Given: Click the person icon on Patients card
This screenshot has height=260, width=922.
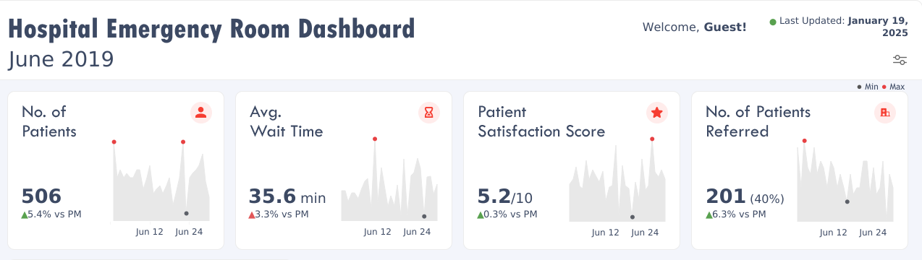Looking at the screenshot, I should click(201, 113).
